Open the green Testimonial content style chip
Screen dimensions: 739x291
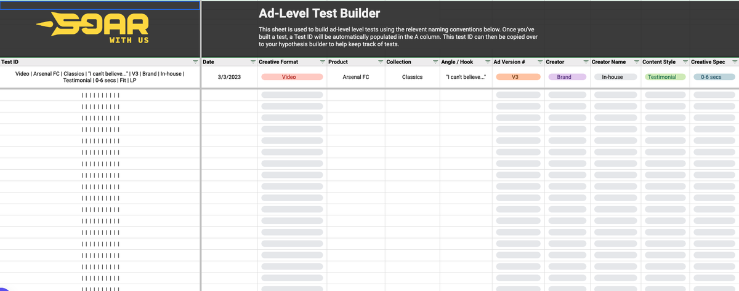[664, 77]
